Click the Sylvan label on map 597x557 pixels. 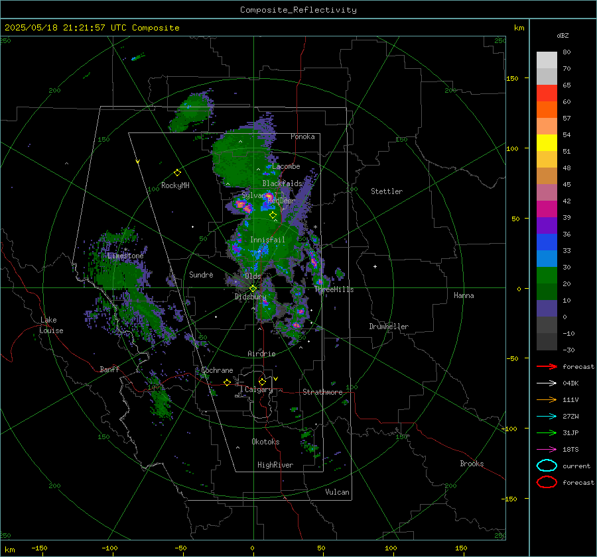coord(253,195)
